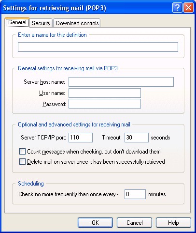Click the Timeout seconds field

137,138
